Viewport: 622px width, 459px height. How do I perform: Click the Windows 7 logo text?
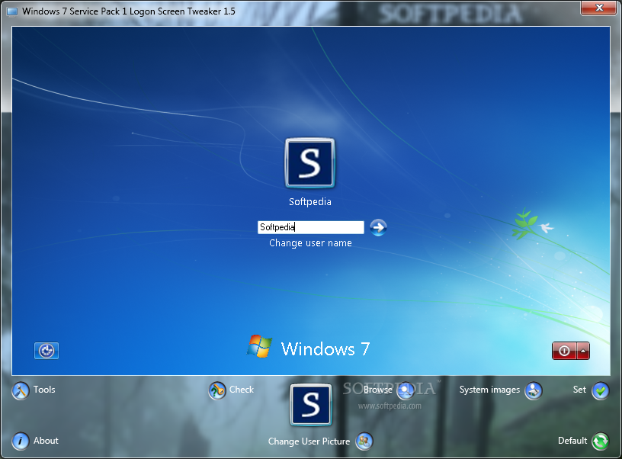coord(325,349)
